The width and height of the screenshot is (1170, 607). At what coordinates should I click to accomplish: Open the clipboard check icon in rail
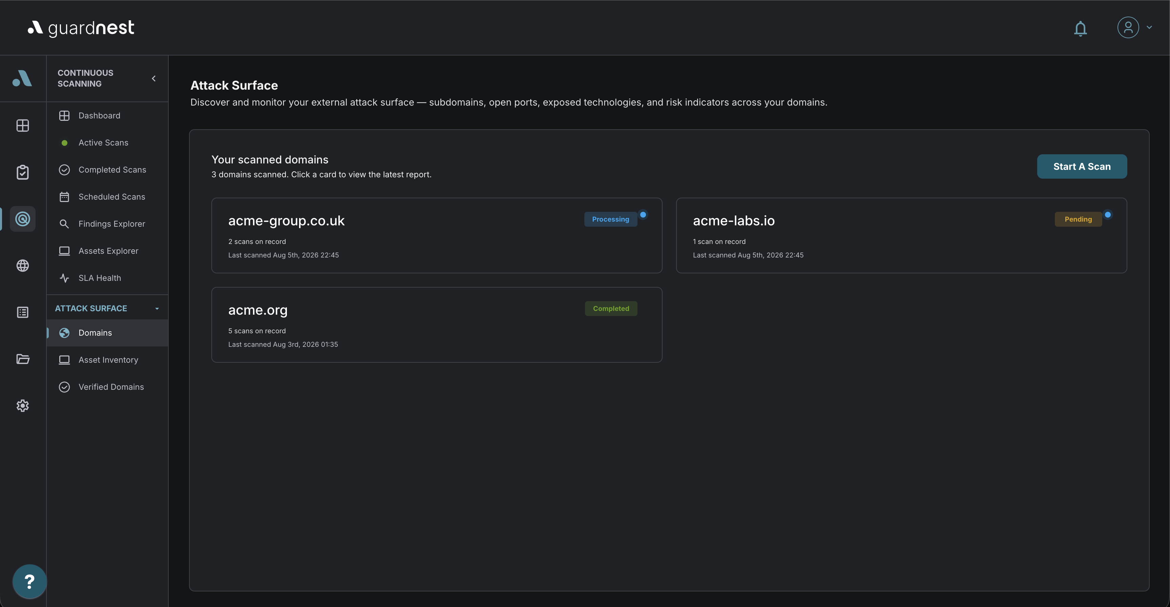pyautogui.click(x=23, y=172)
